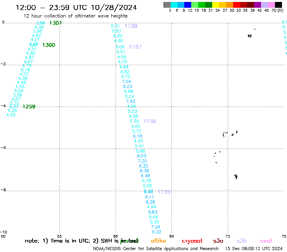This screenshot has height=252, width=287.
Task: Click the wave height value 5.57
Action: pyautogui.click(x=117, y=31)
